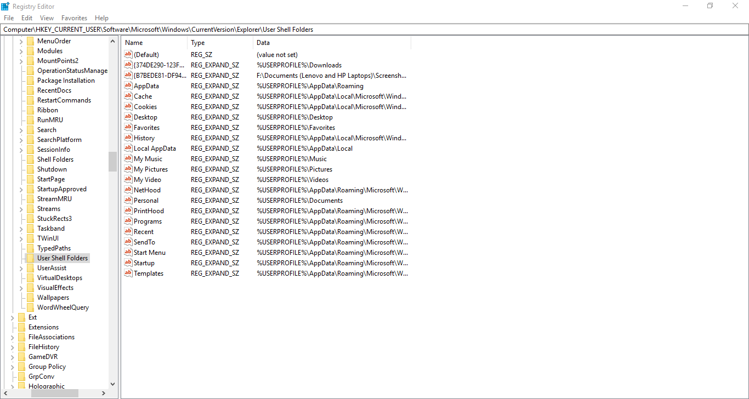This screenshot has height=399, width=749.
Task: Sort values by the Data column header
Action: [332, 43]
